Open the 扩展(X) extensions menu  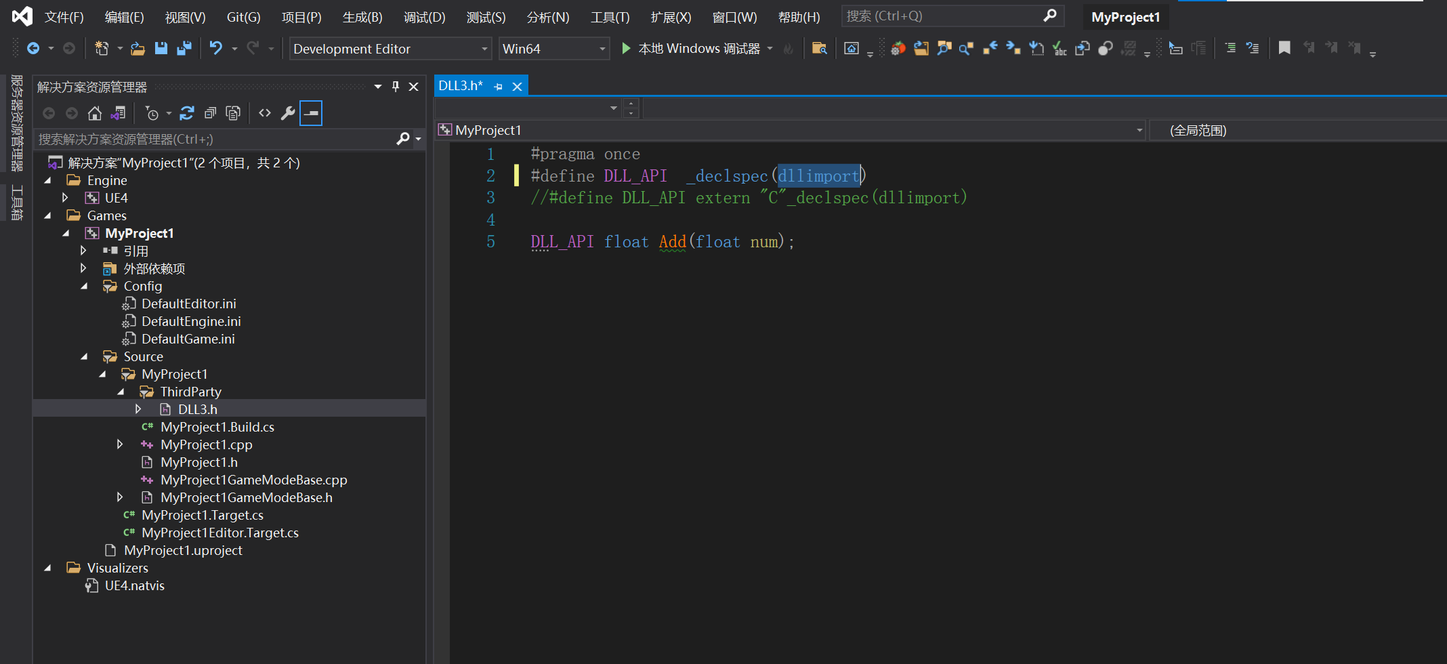[671, 17]
